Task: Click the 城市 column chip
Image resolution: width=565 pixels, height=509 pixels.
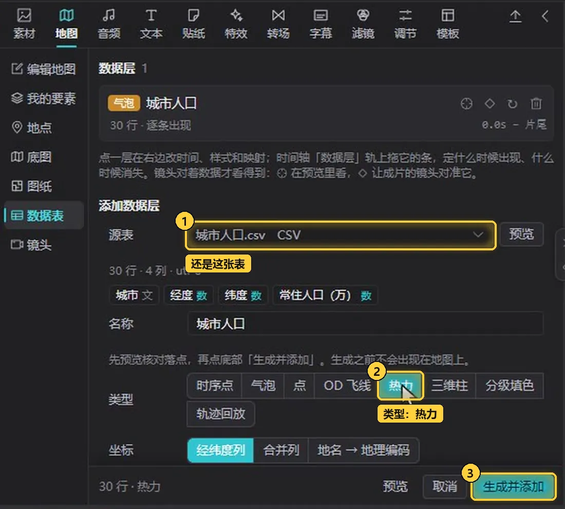Action: coord(134,295)
